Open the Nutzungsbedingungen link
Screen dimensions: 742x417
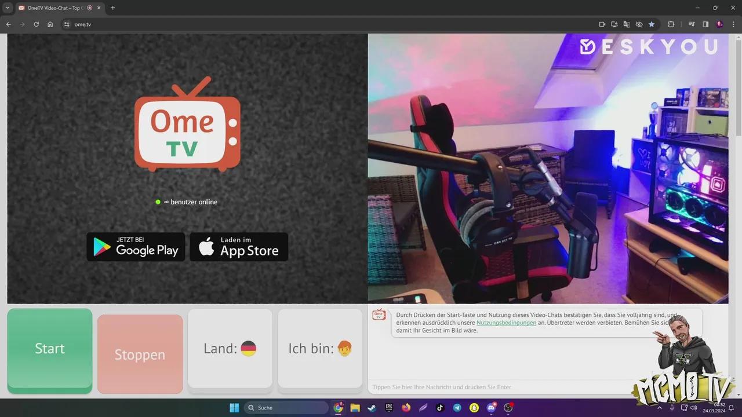pyautogui.click(x=506, y=323)
